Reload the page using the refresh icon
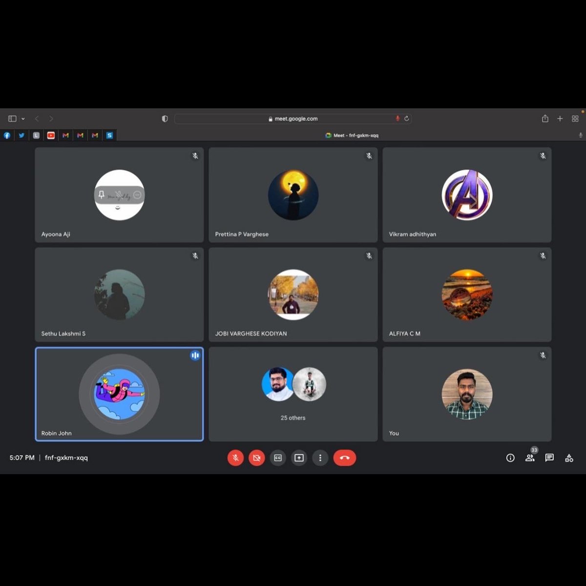The width and height of the screenshot is (586, 586). [406, 119]
